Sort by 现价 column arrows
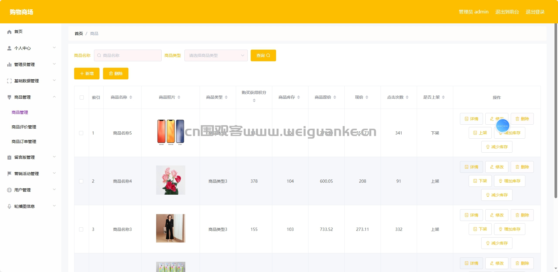The width and height of the screenshot is (558, 272). click(367, 97)
